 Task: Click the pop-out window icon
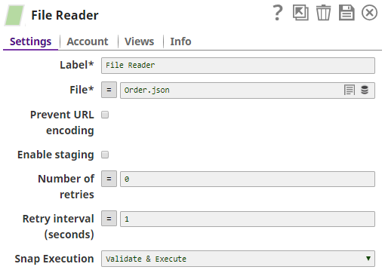tap(300, 13)
